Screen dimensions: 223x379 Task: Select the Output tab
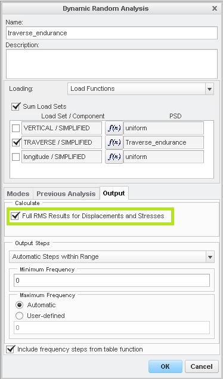pos(114,193)
